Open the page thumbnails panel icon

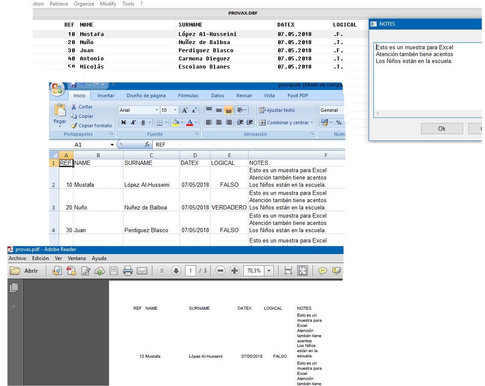(x=14, y=288)
